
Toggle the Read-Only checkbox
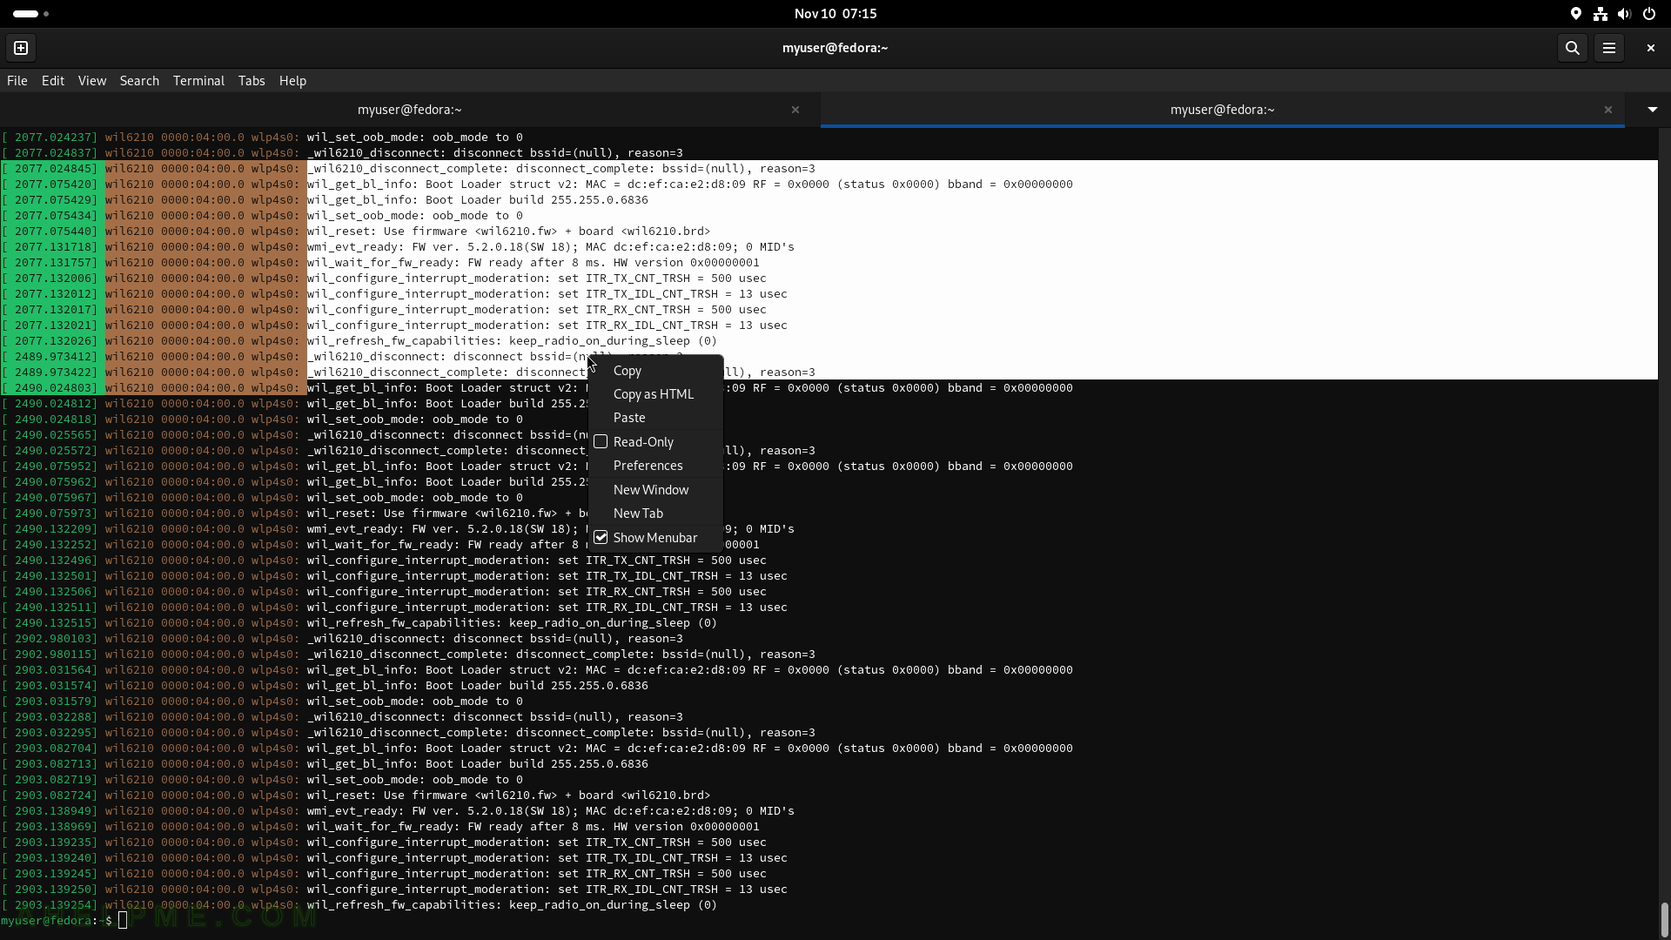point(601,442)
